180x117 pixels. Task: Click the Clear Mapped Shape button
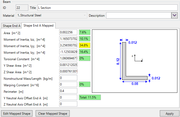pos(53,114)
